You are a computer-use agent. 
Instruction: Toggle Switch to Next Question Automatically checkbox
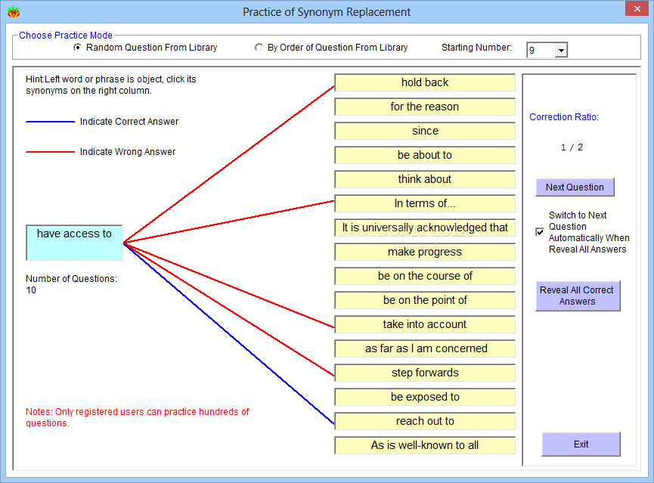click(x=540, y=232)
